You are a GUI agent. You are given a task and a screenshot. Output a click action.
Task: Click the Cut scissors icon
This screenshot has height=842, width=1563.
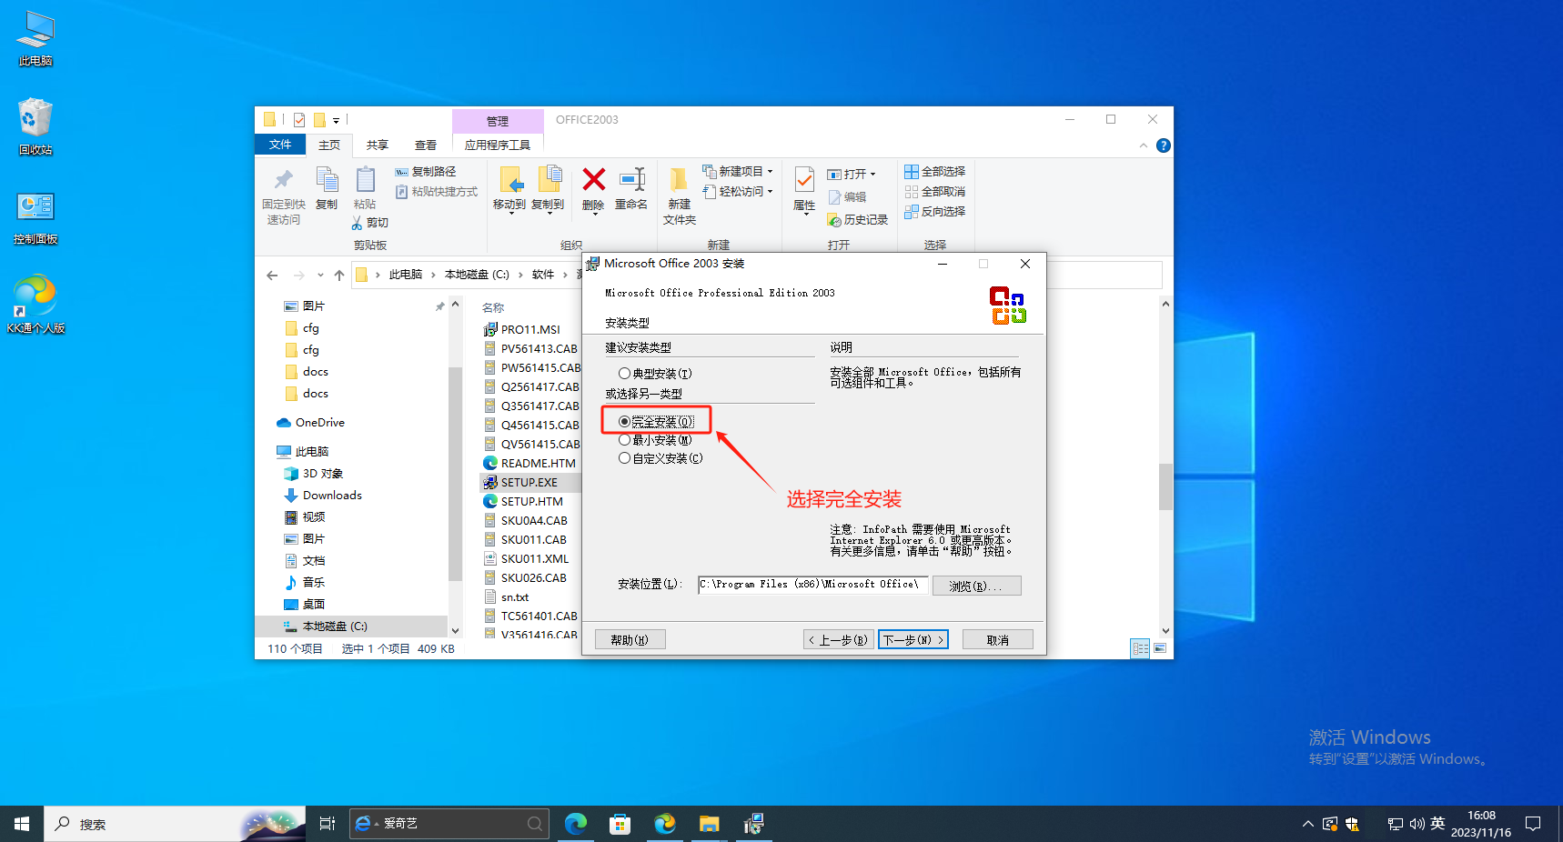(357, 223)
